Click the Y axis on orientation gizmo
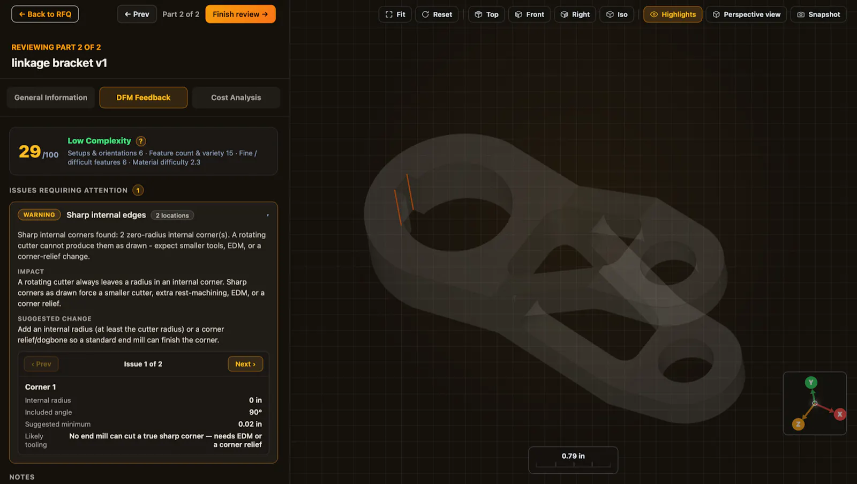The width and height of the screenshot is (857, 484). pyautogui.click(x=811, y=383)
